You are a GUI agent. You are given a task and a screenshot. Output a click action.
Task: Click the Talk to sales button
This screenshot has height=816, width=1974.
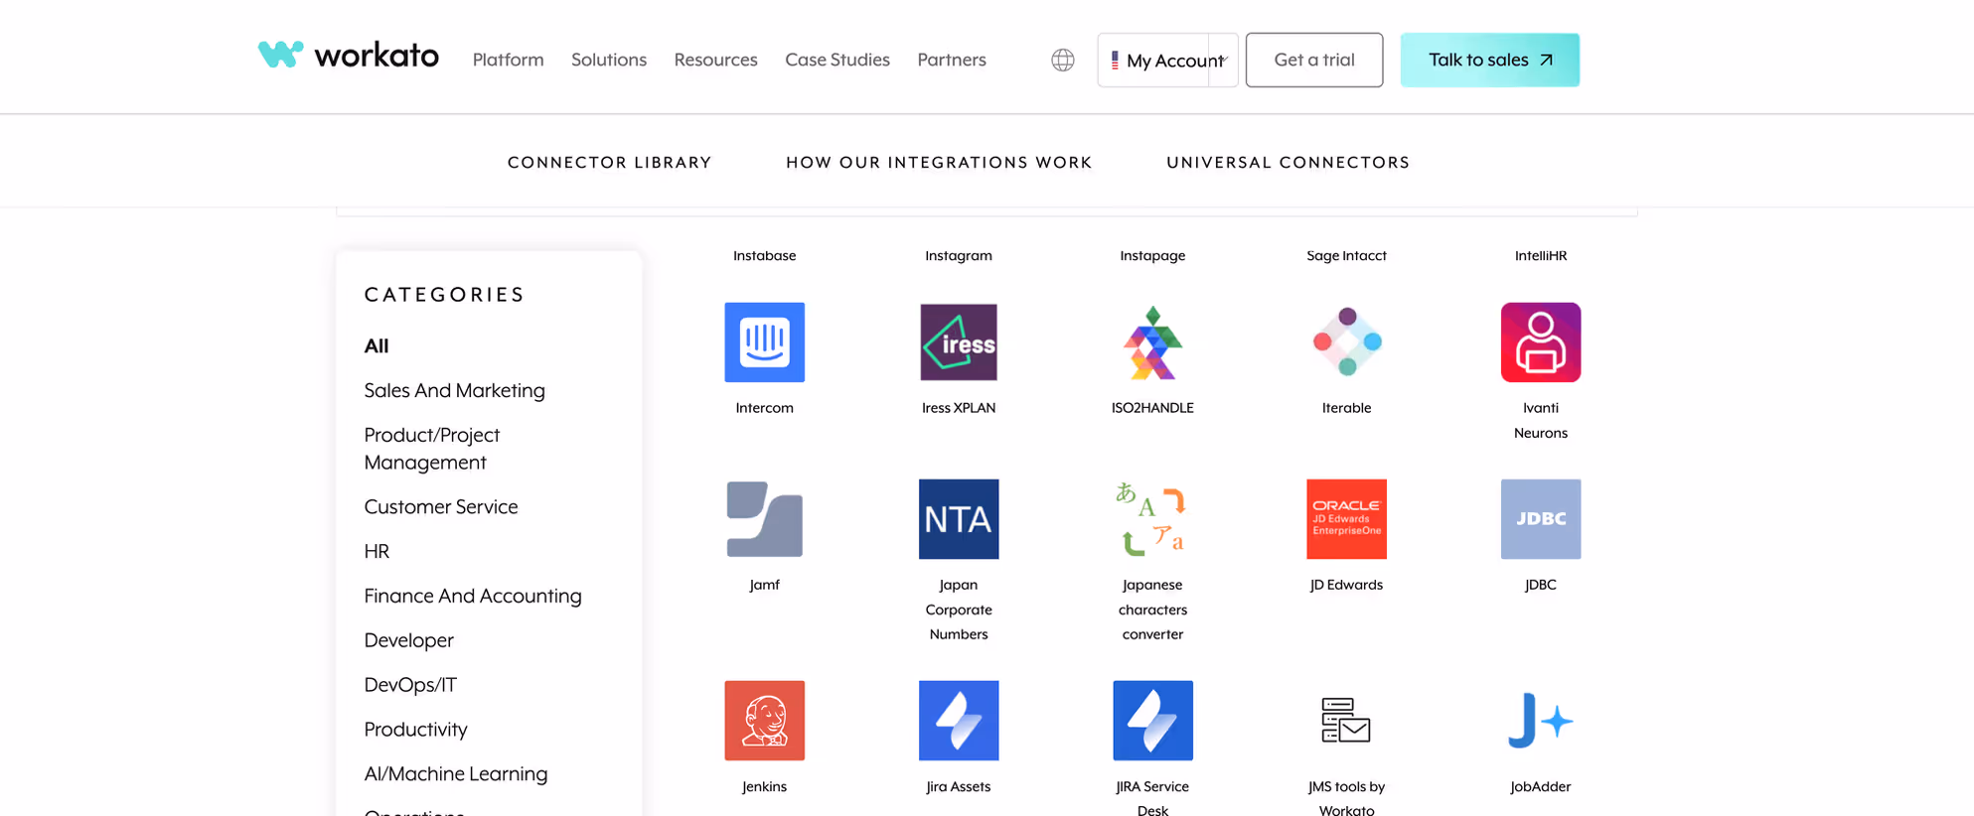pos(1490,60)
